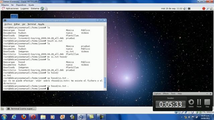
Task: Click the SD gear taskbar icon
Action: pos(72,117)
